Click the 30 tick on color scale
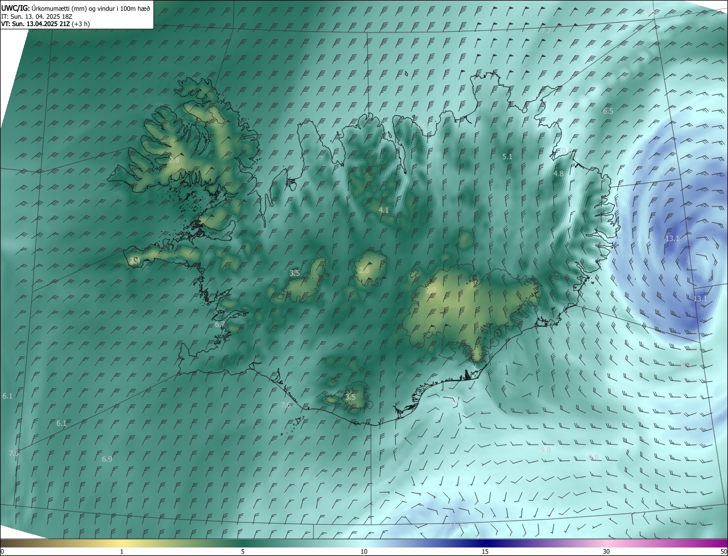Viewport: 728px width, 556px height. click(606, 551)
